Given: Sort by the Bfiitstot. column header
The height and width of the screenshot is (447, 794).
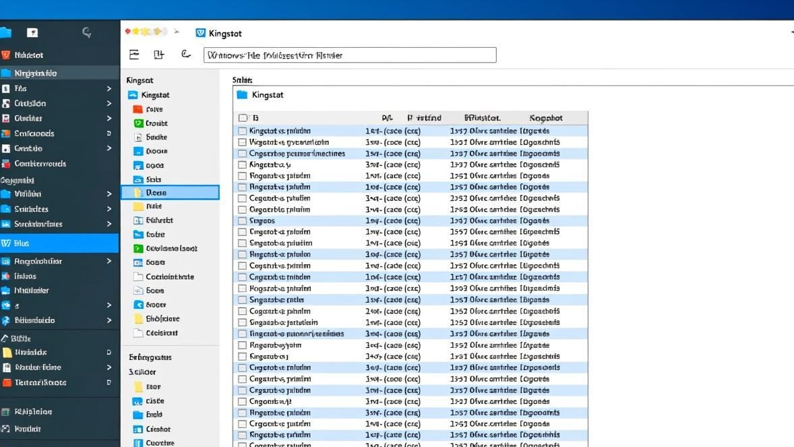Looking at the screenshot, I should (x=482, y=118).
